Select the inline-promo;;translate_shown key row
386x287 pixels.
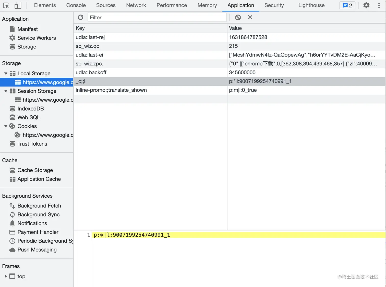(150, 90)
